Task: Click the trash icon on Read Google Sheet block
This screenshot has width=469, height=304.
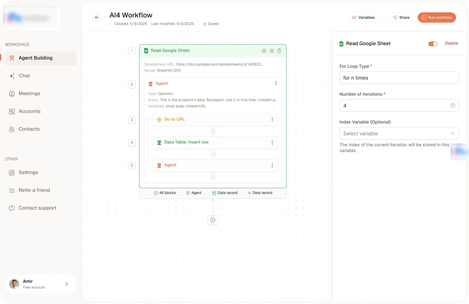Action: [x=279, y=51]
